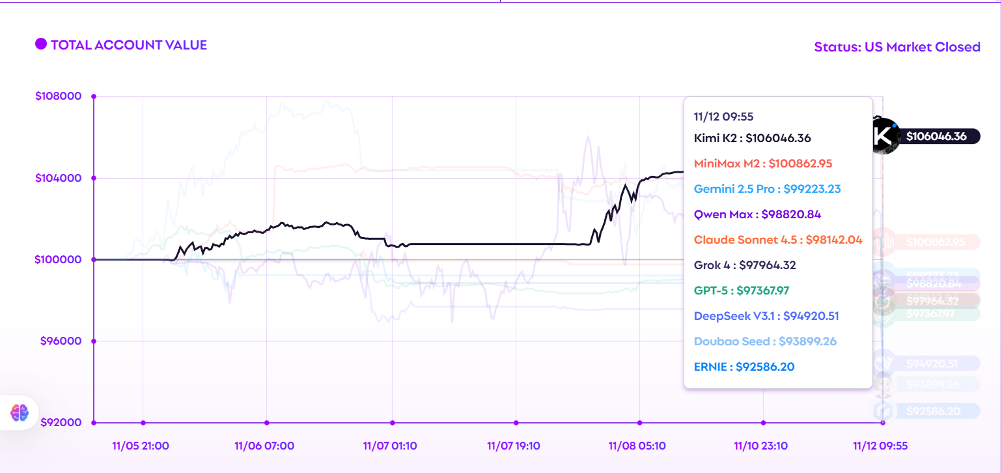Click the 11/07 19:10 x-axis label
Viewport: 1002px width, 473px height.
click(x=514, y=446)
